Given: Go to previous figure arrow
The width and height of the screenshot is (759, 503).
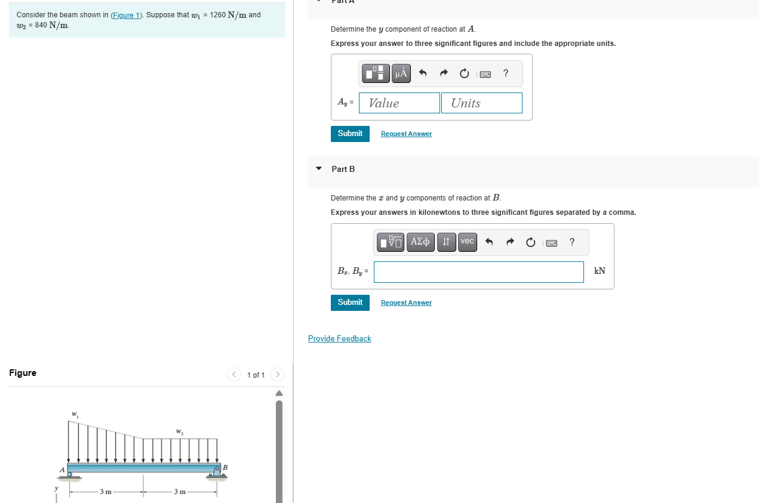Looking at the screenshot, I should pyautogui.click(x=234, y=375).
